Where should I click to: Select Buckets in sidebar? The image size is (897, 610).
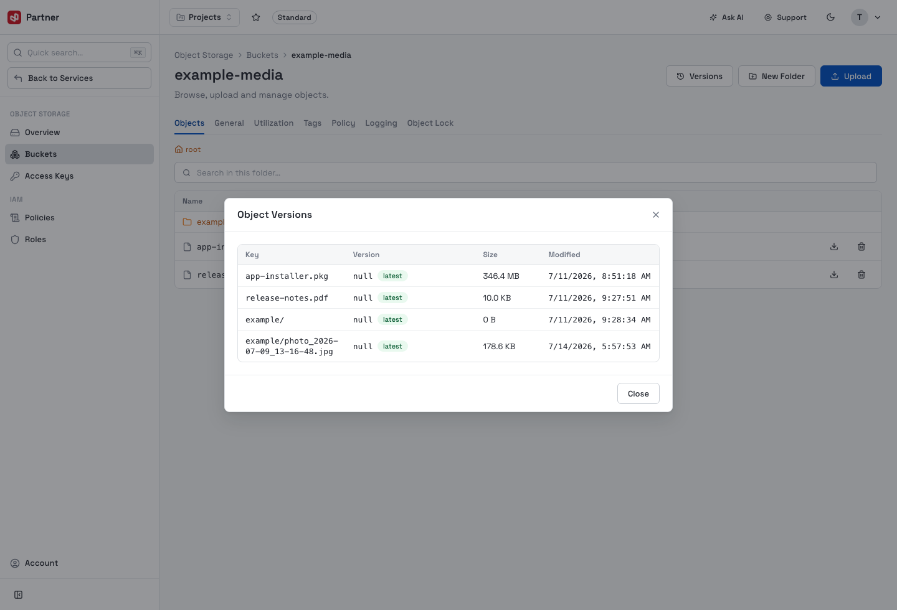coord(79,154)
